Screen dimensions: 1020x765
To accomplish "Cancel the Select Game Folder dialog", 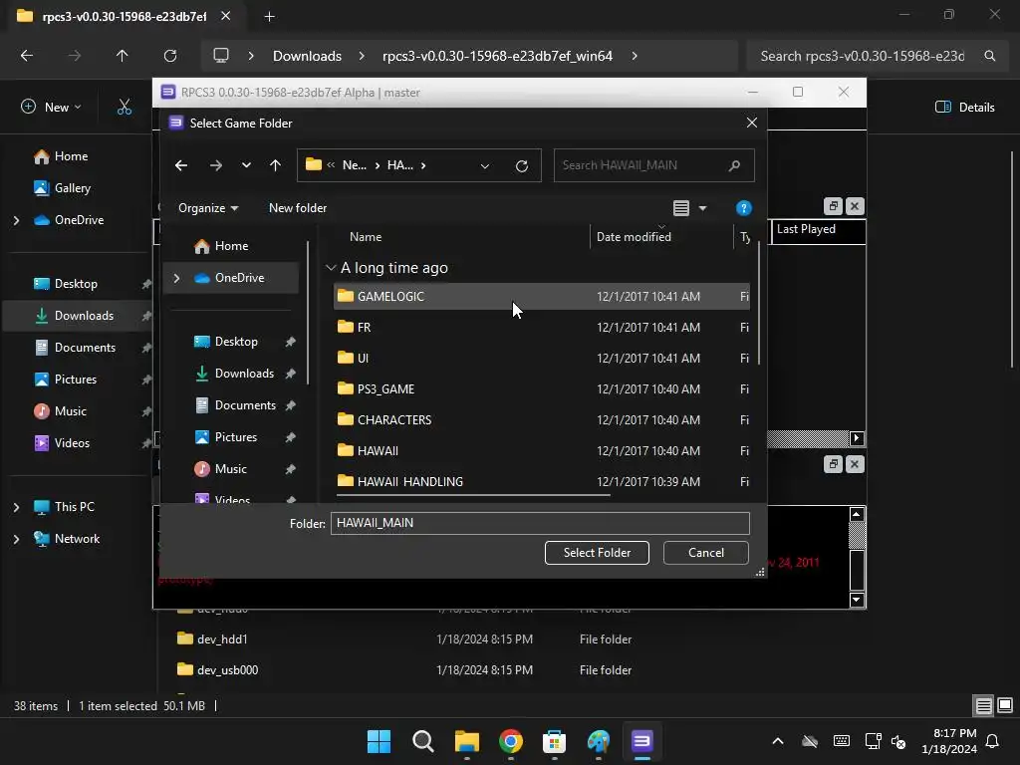I will tap(706, 552).
